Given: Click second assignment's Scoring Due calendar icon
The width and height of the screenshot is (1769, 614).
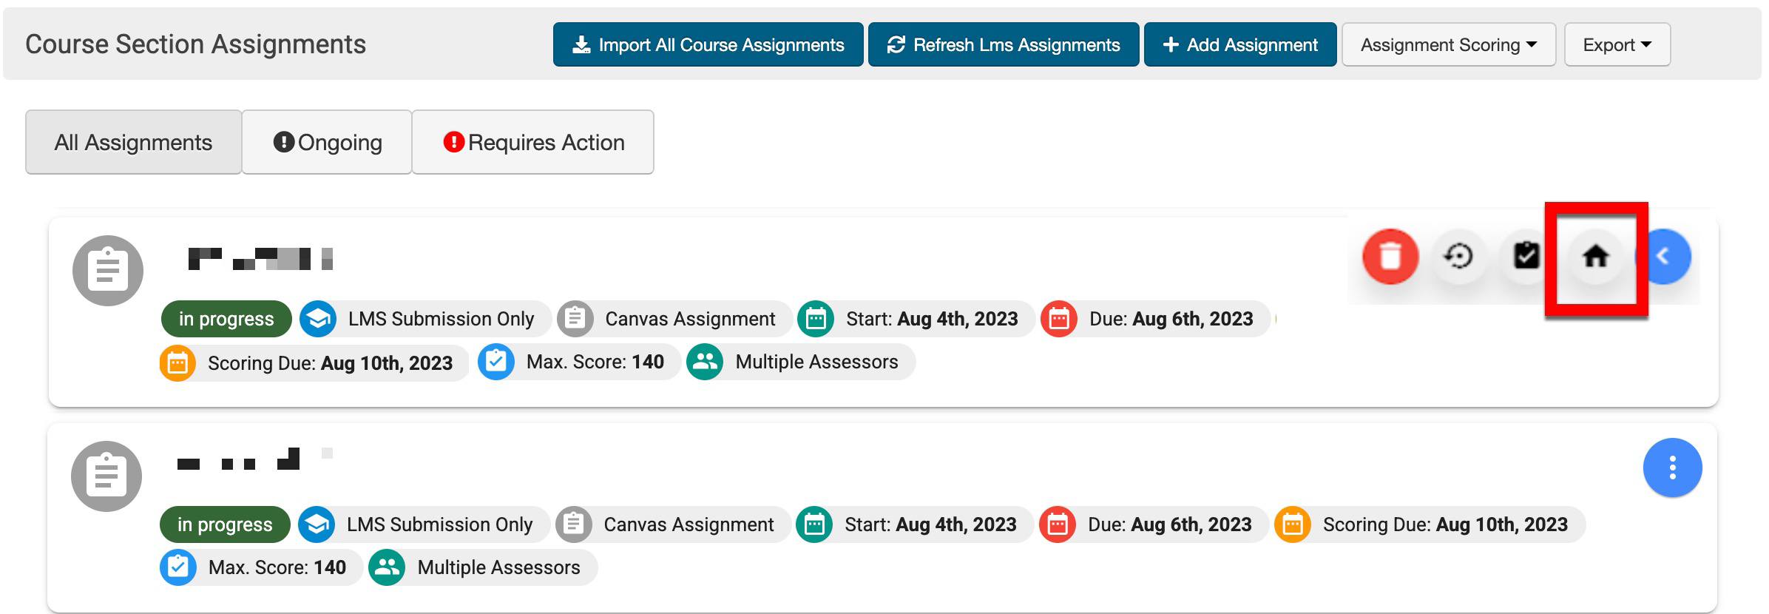Looking at the screenshot, I should [x=1292, y=524].
